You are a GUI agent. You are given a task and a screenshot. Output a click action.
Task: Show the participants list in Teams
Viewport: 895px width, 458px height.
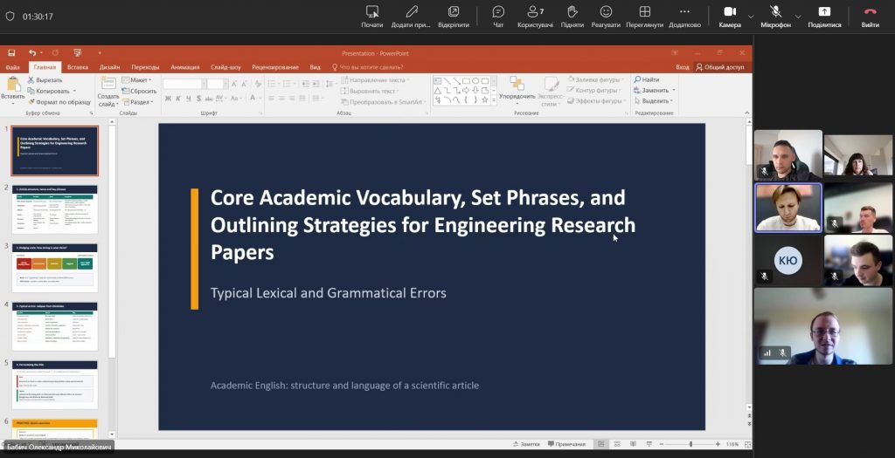[535, 17]
